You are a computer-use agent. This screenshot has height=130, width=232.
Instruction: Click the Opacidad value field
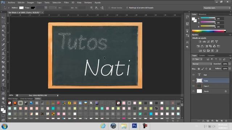[x=225, y=64]
